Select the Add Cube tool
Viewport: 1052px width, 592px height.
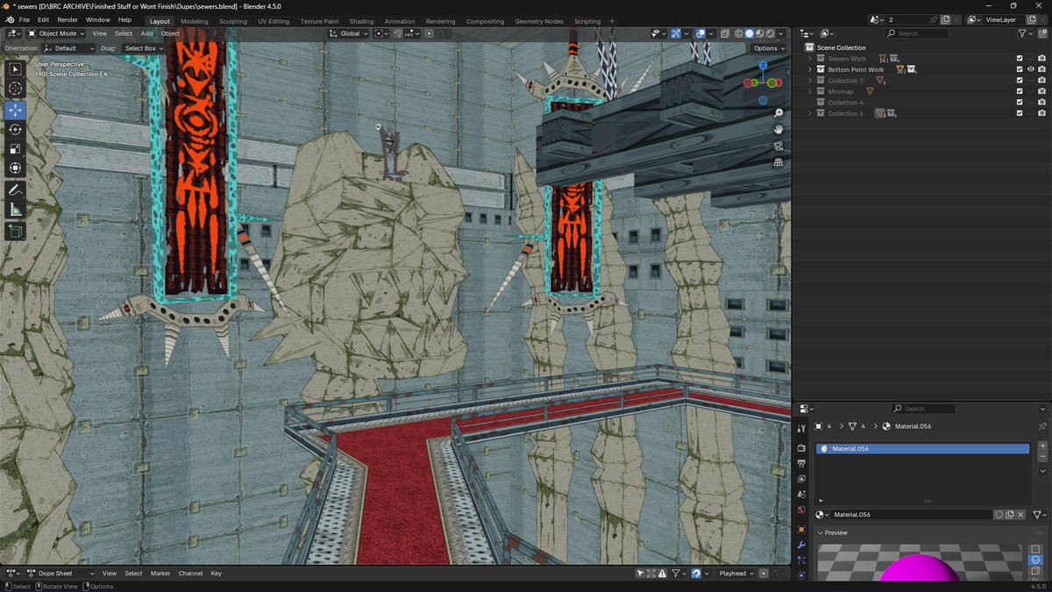[16, 232]
